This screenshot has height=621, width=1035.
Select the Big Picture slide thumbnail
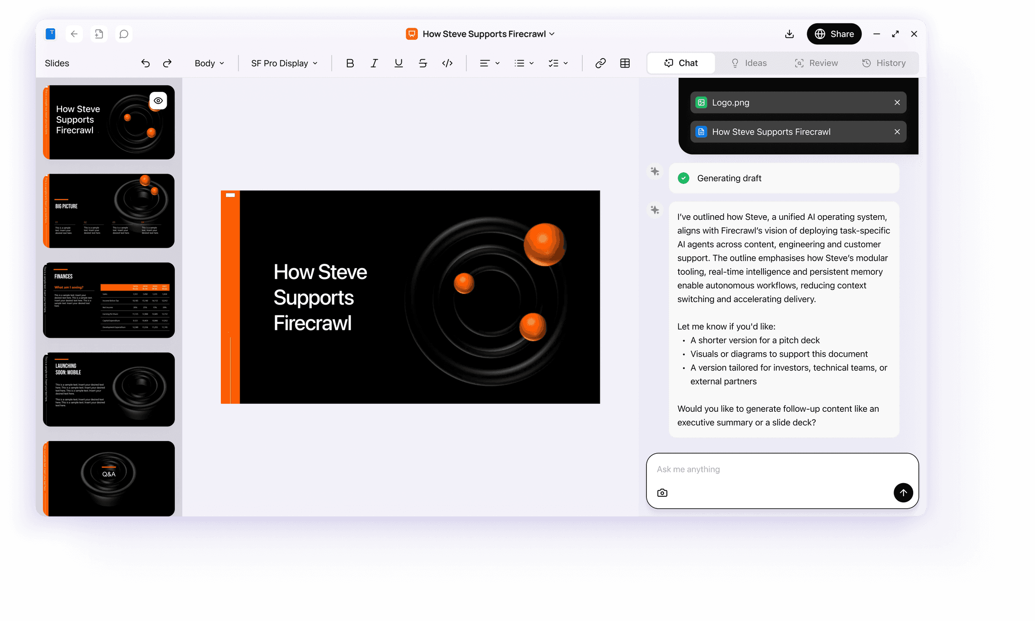[x=109, y=211]
